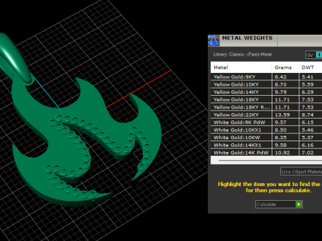This screenshot has width=322, height=241.
Task: Select the White Gold:10KX1 row
Action: (266, 130)
